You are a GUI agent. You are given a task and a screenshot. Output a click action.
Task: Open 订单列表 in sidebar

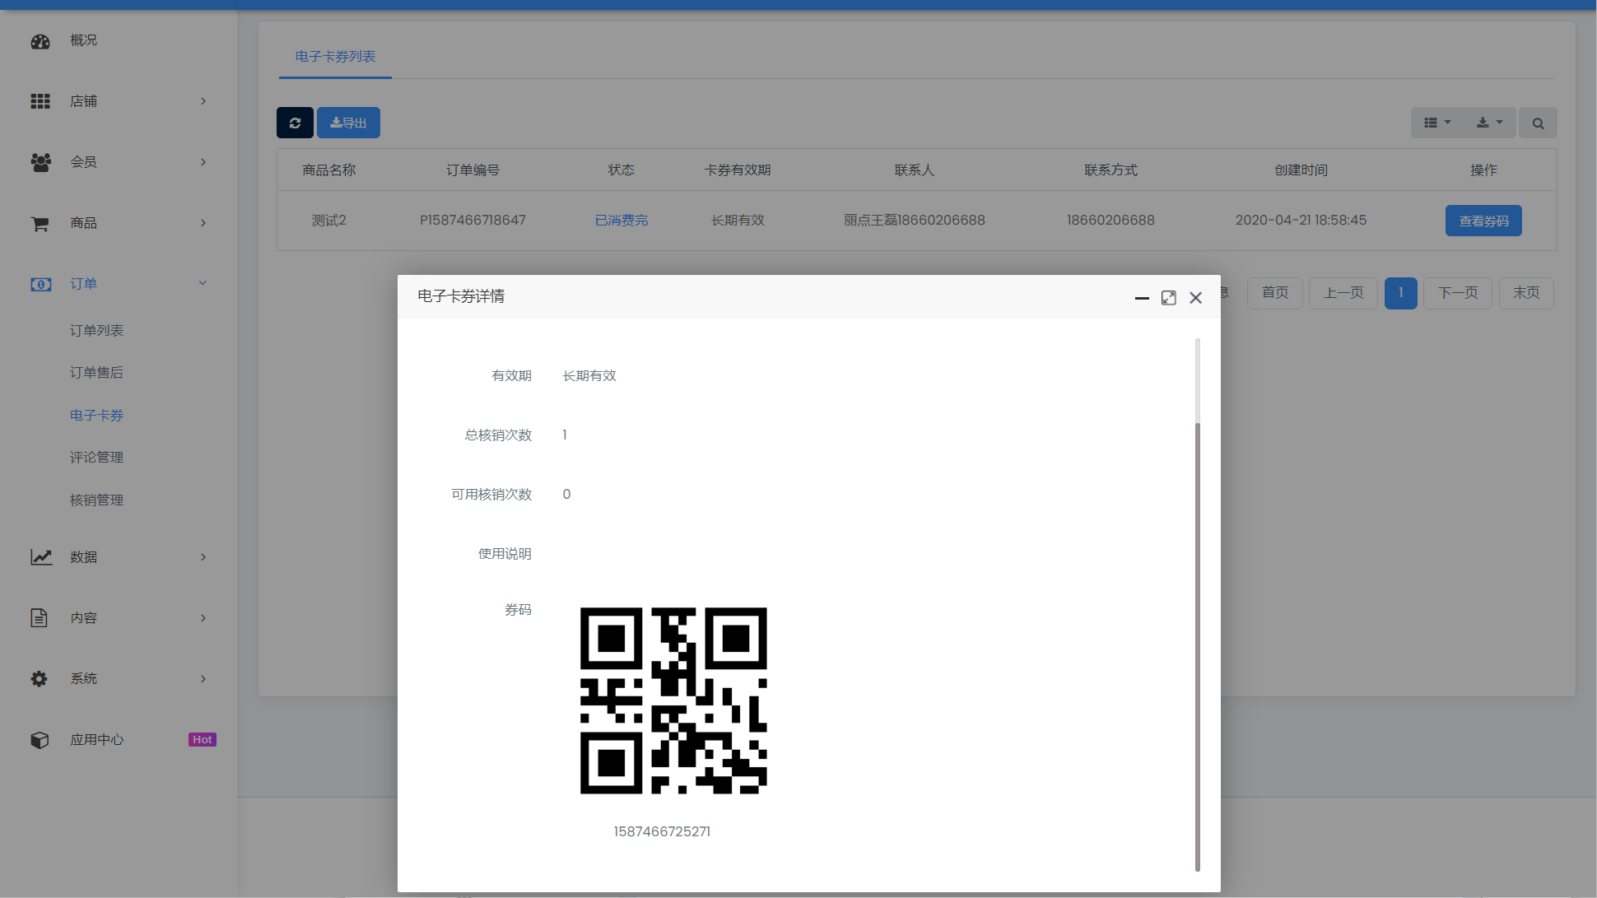96,331
